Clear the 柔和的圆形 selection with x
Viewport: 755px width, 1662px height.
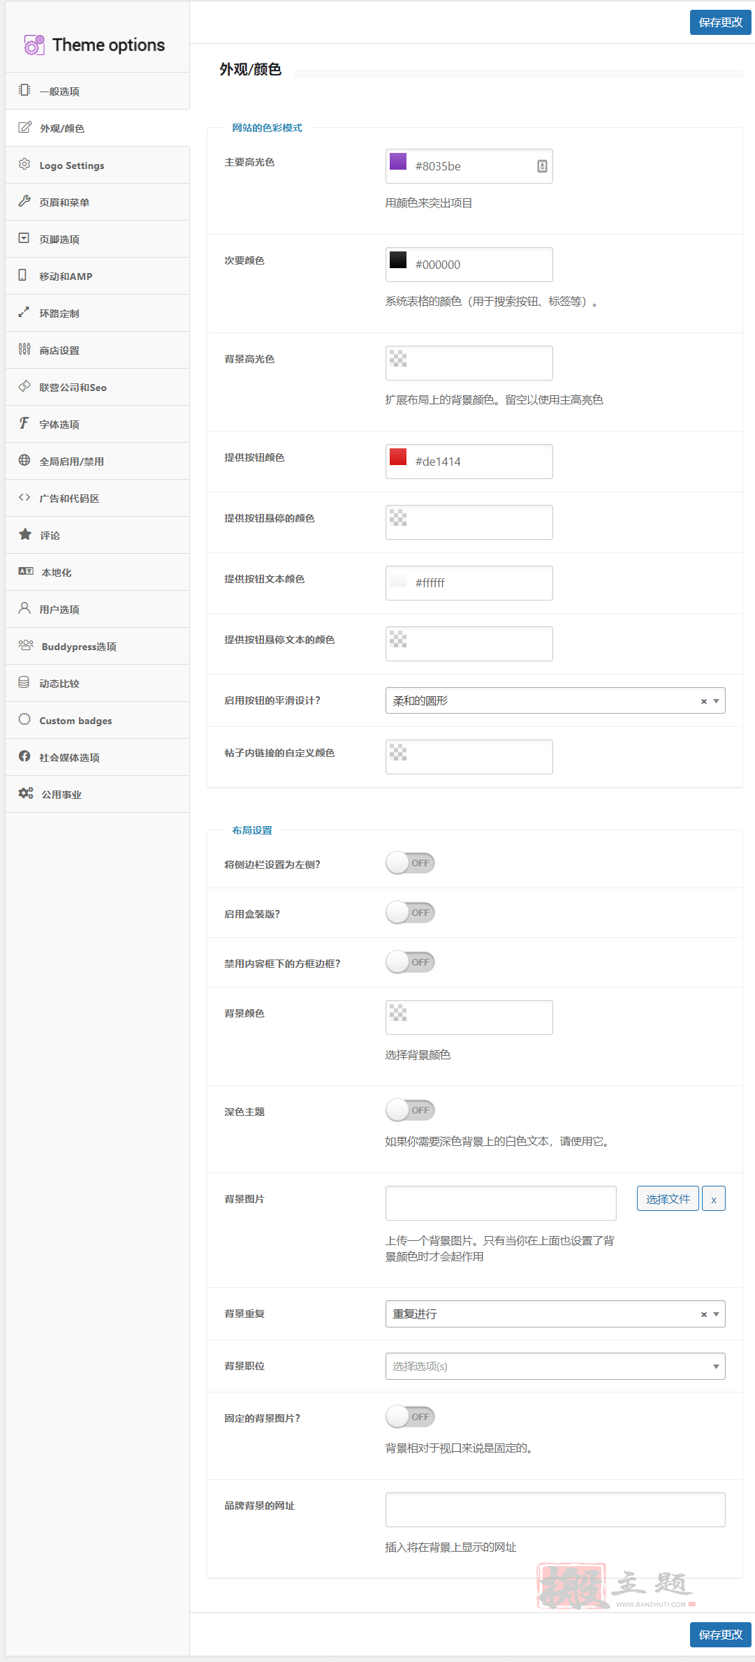(x=704, y=701)
